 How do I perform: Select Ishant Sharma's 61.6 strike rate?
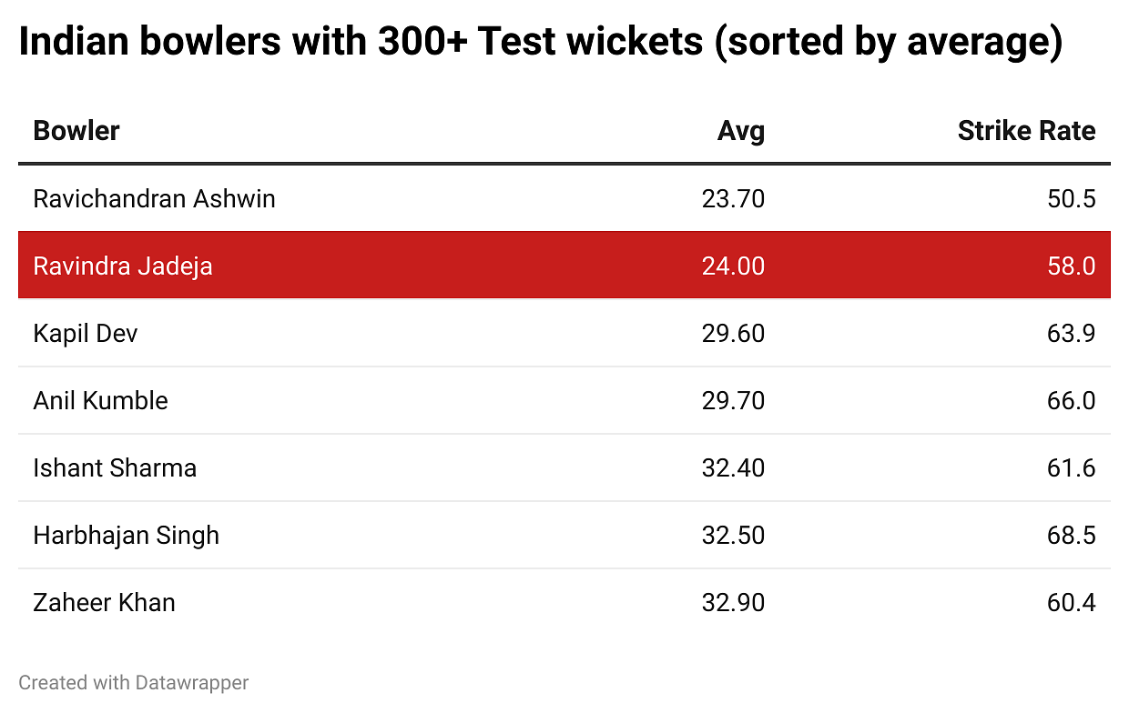point(1071,467)
